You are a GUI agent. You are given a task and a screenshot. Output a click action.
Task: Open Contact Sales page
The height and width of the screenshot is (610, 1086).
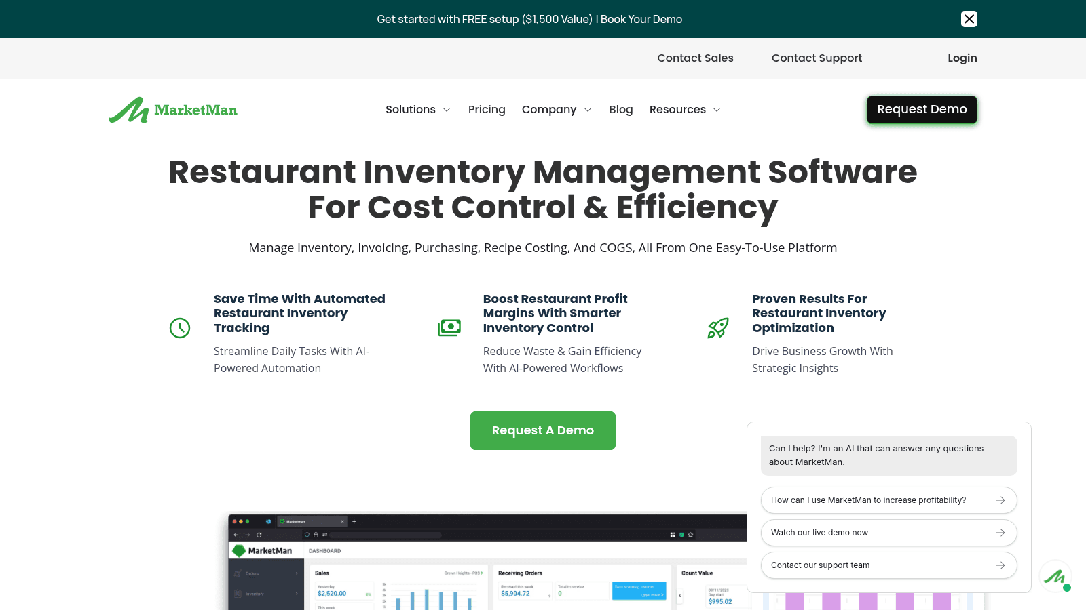(695, 58)
